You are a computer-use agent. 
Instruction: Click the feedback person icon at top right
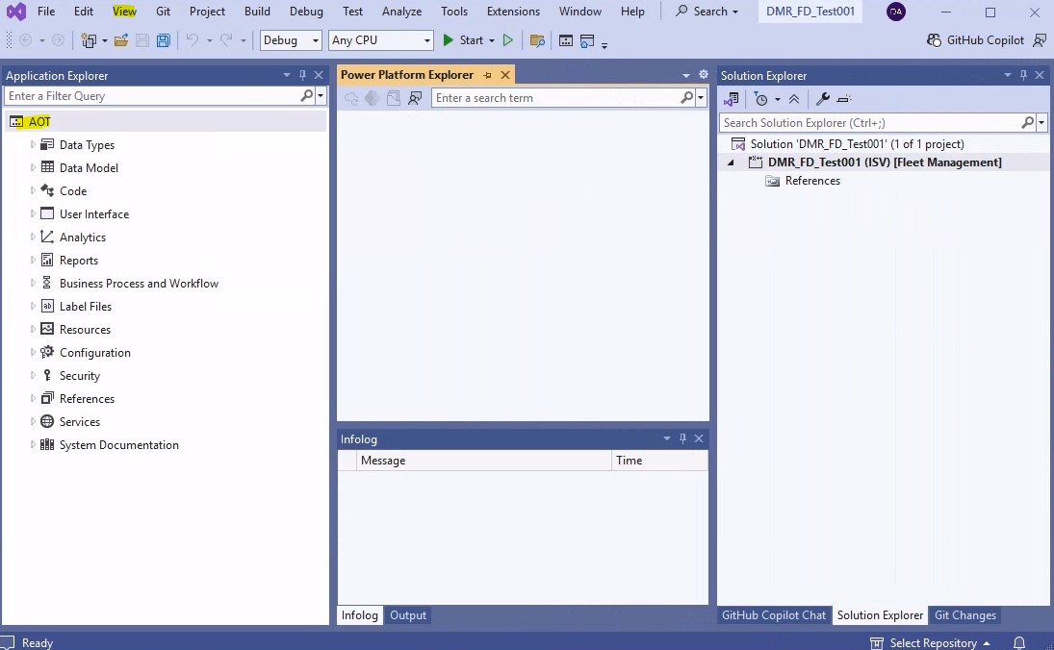pyautogui.click(x=1040, y=40)
